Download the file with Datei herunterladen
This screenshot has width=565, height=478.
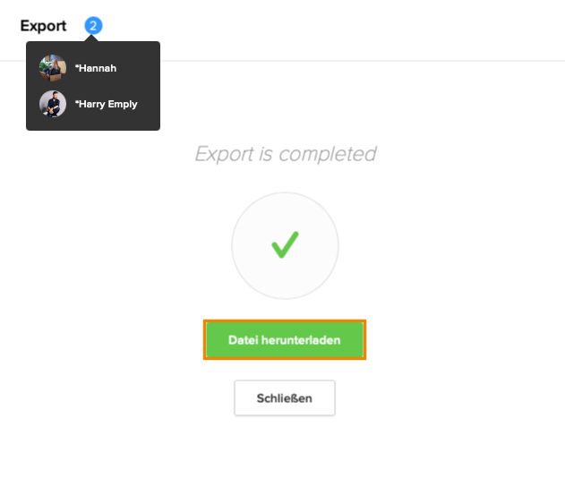(285, 339)
